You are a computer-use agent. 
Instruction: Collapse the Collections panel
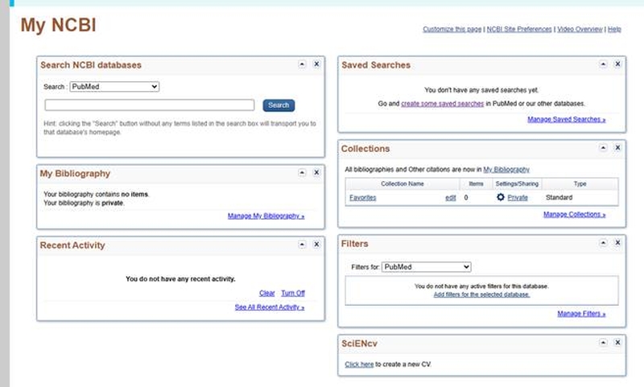[x=603, y=148]
